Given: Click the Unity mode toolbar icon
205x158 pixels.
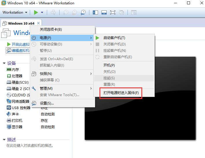Looking at the screenshot, I should coord(121,12).
